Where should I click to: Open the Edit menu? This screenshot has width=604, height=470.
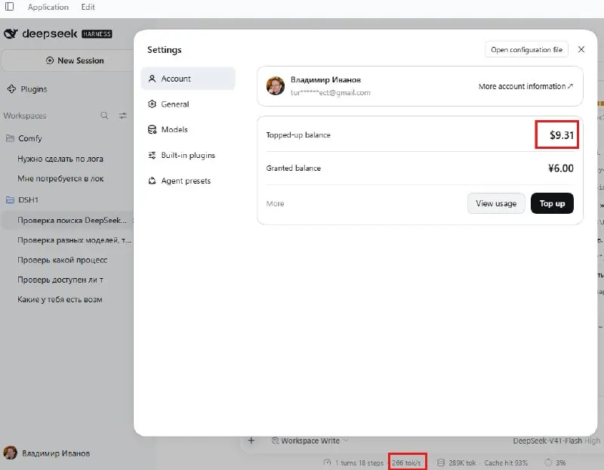coord(88,7)
